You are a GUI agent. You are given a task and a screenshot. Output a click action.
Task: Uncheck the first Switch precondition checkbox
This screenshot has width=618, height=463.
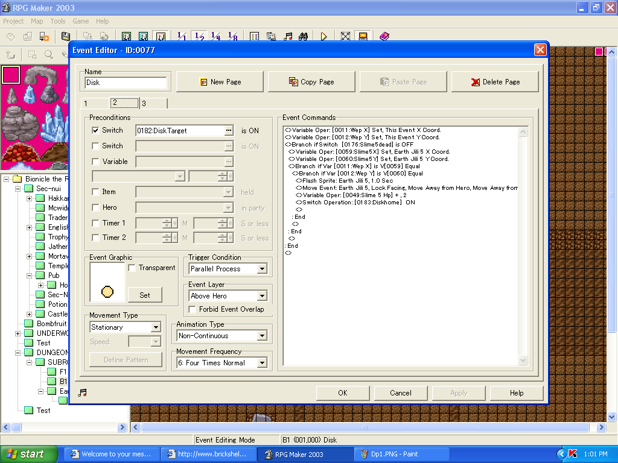tap(95, 130)
